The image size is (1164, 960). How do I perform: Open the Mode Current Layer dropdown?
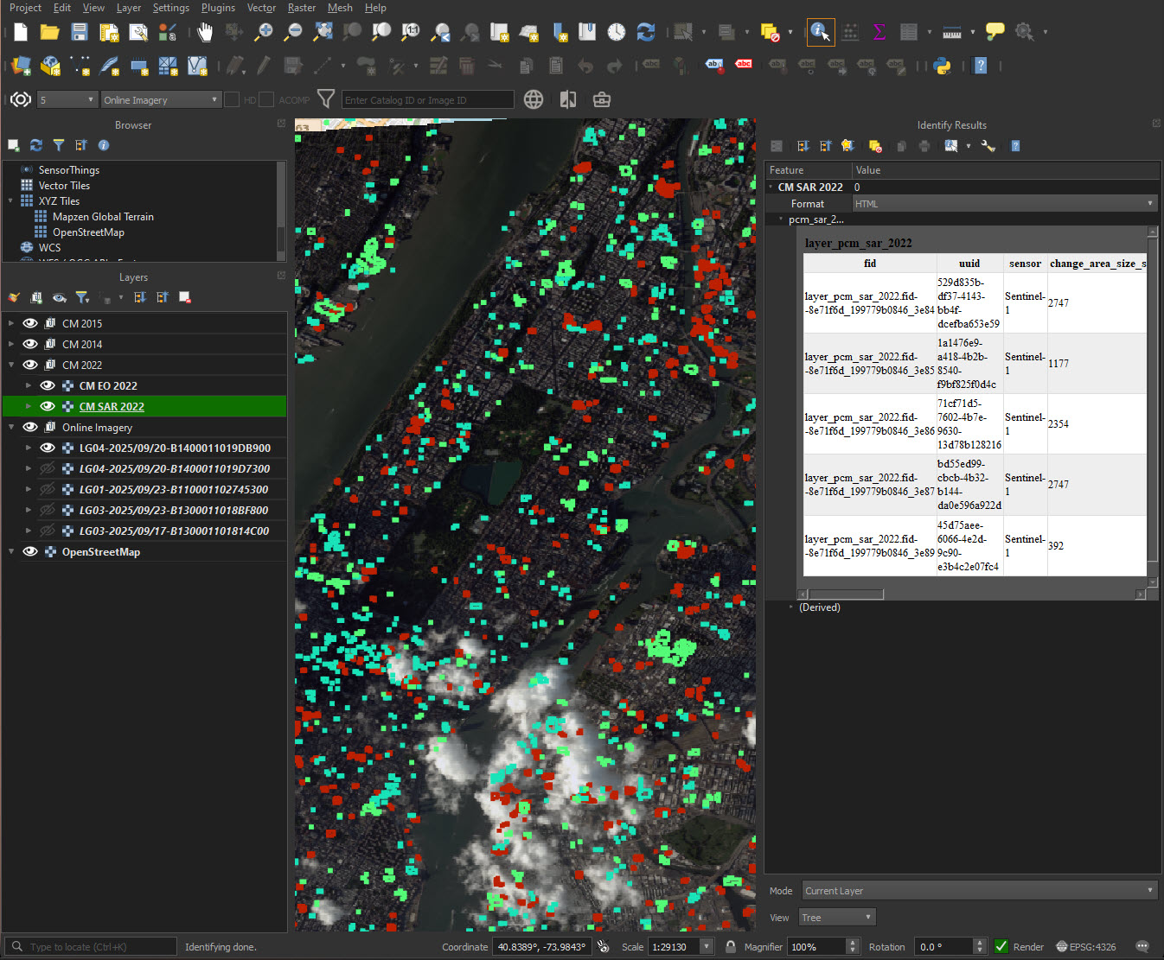pos(979,890)
